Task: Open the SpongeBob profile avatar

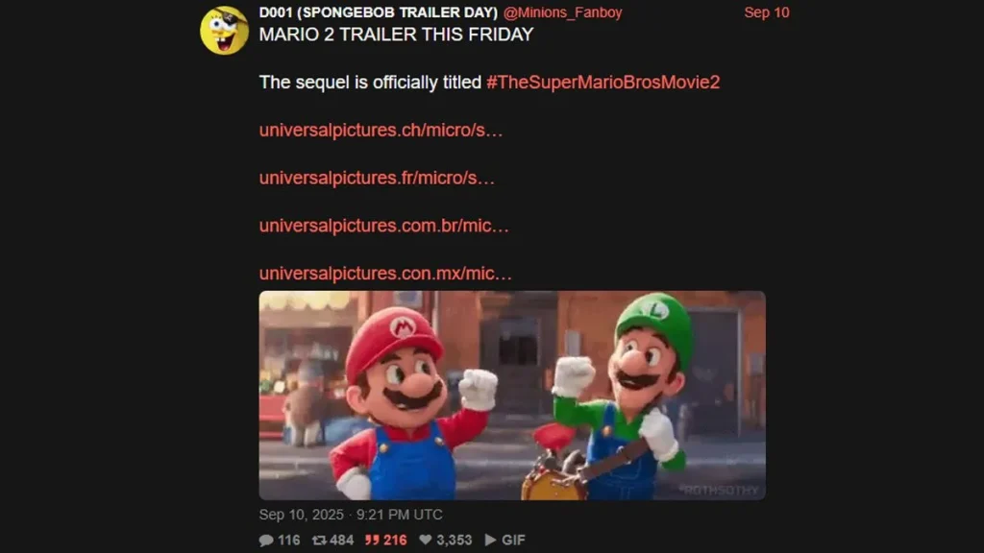Action: pyautogui.click(x=224, y=30)
